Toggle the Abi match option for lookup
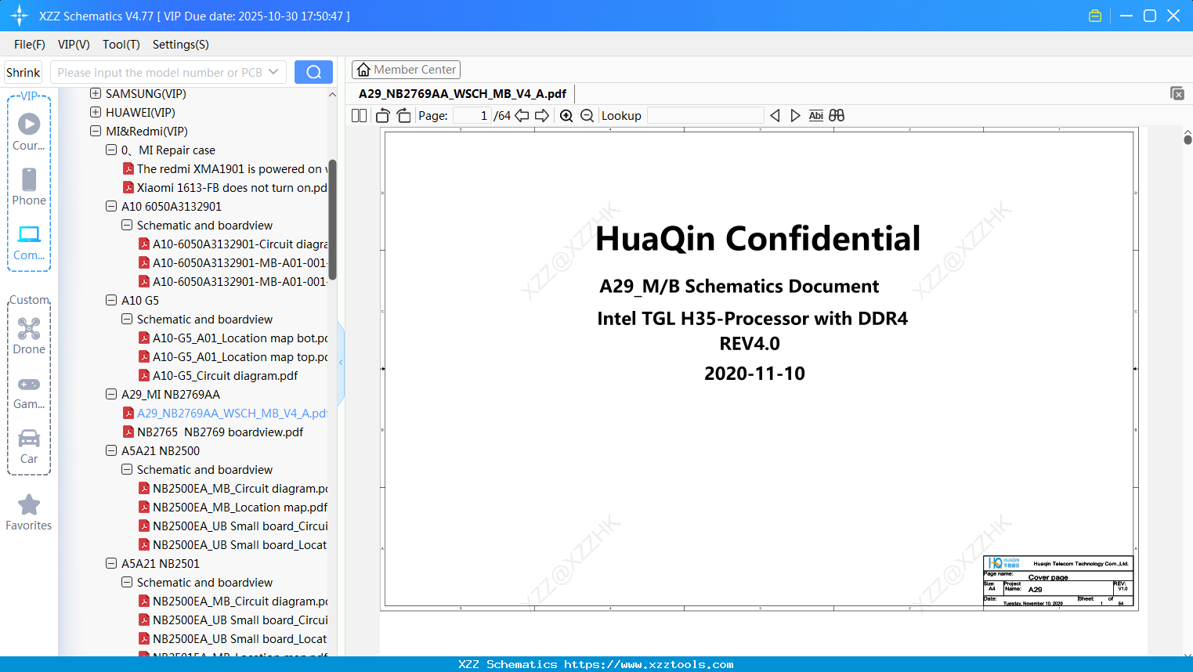 (x=816, y=116)
